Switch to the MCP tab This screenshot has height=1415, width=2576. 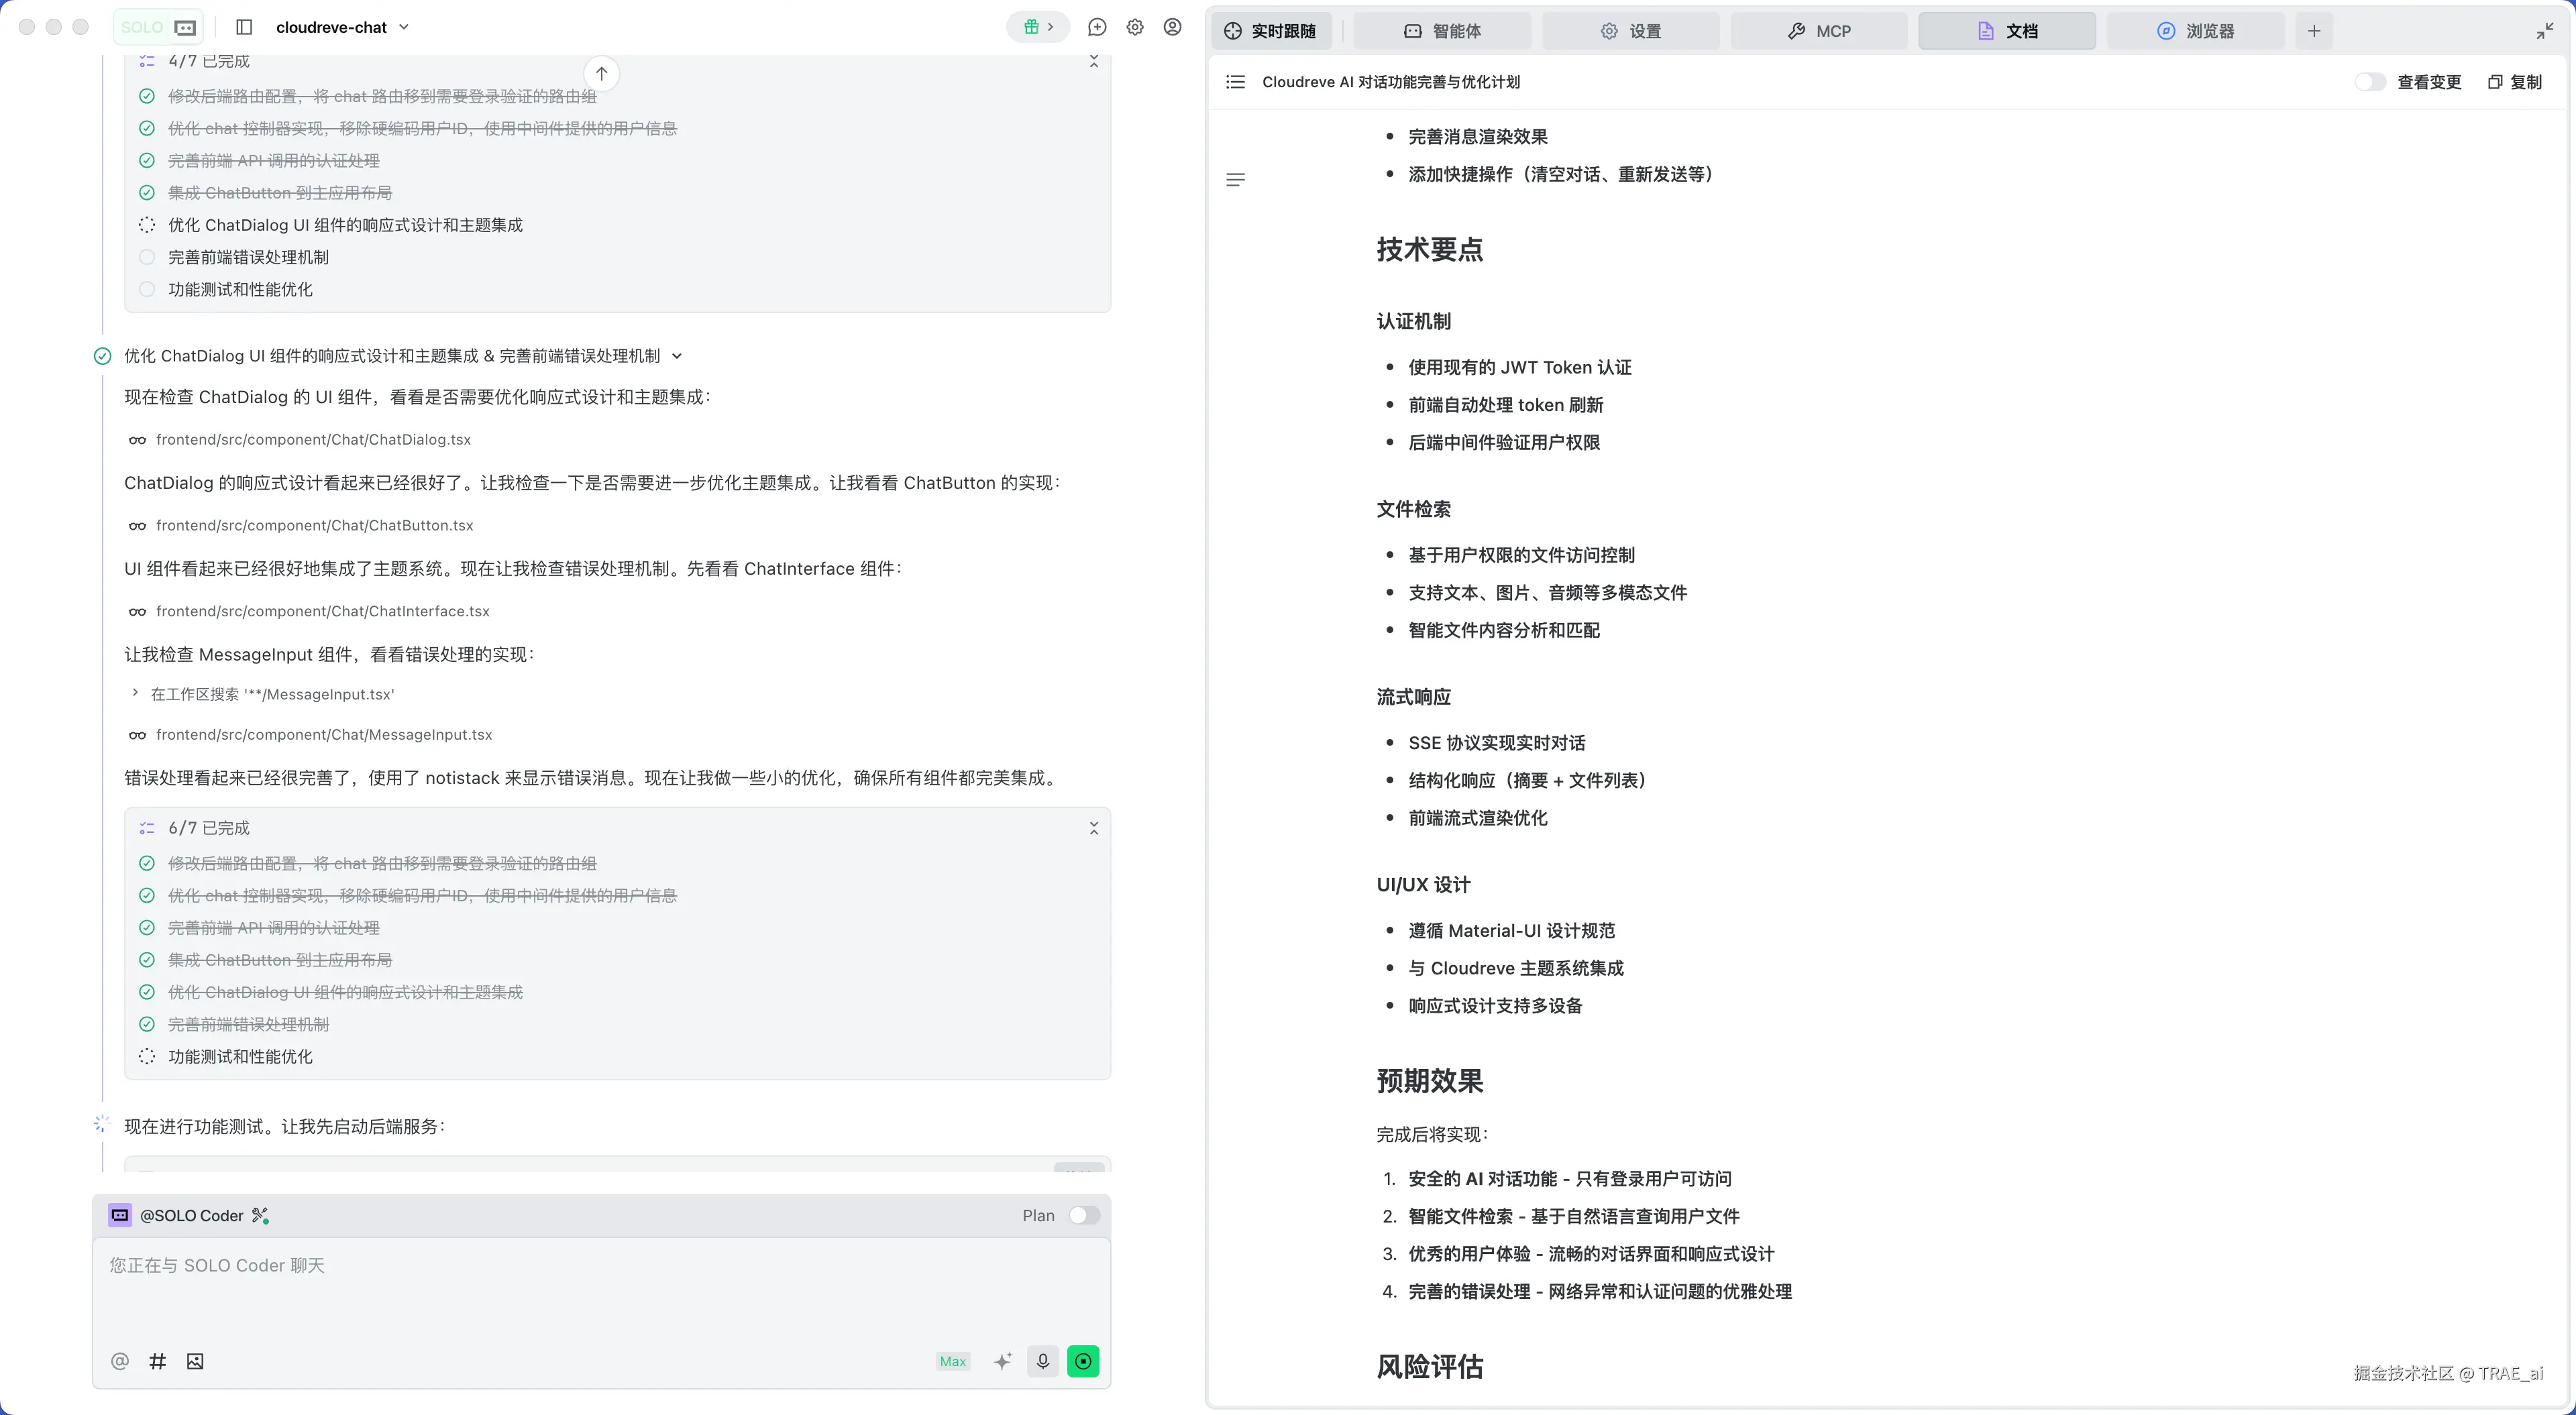point(1819,31)
